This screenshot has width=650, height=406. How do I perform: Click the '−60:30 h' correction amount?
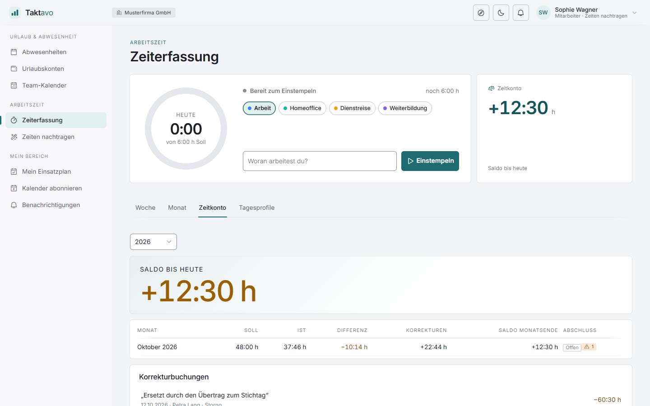click(x=607, y=400)
